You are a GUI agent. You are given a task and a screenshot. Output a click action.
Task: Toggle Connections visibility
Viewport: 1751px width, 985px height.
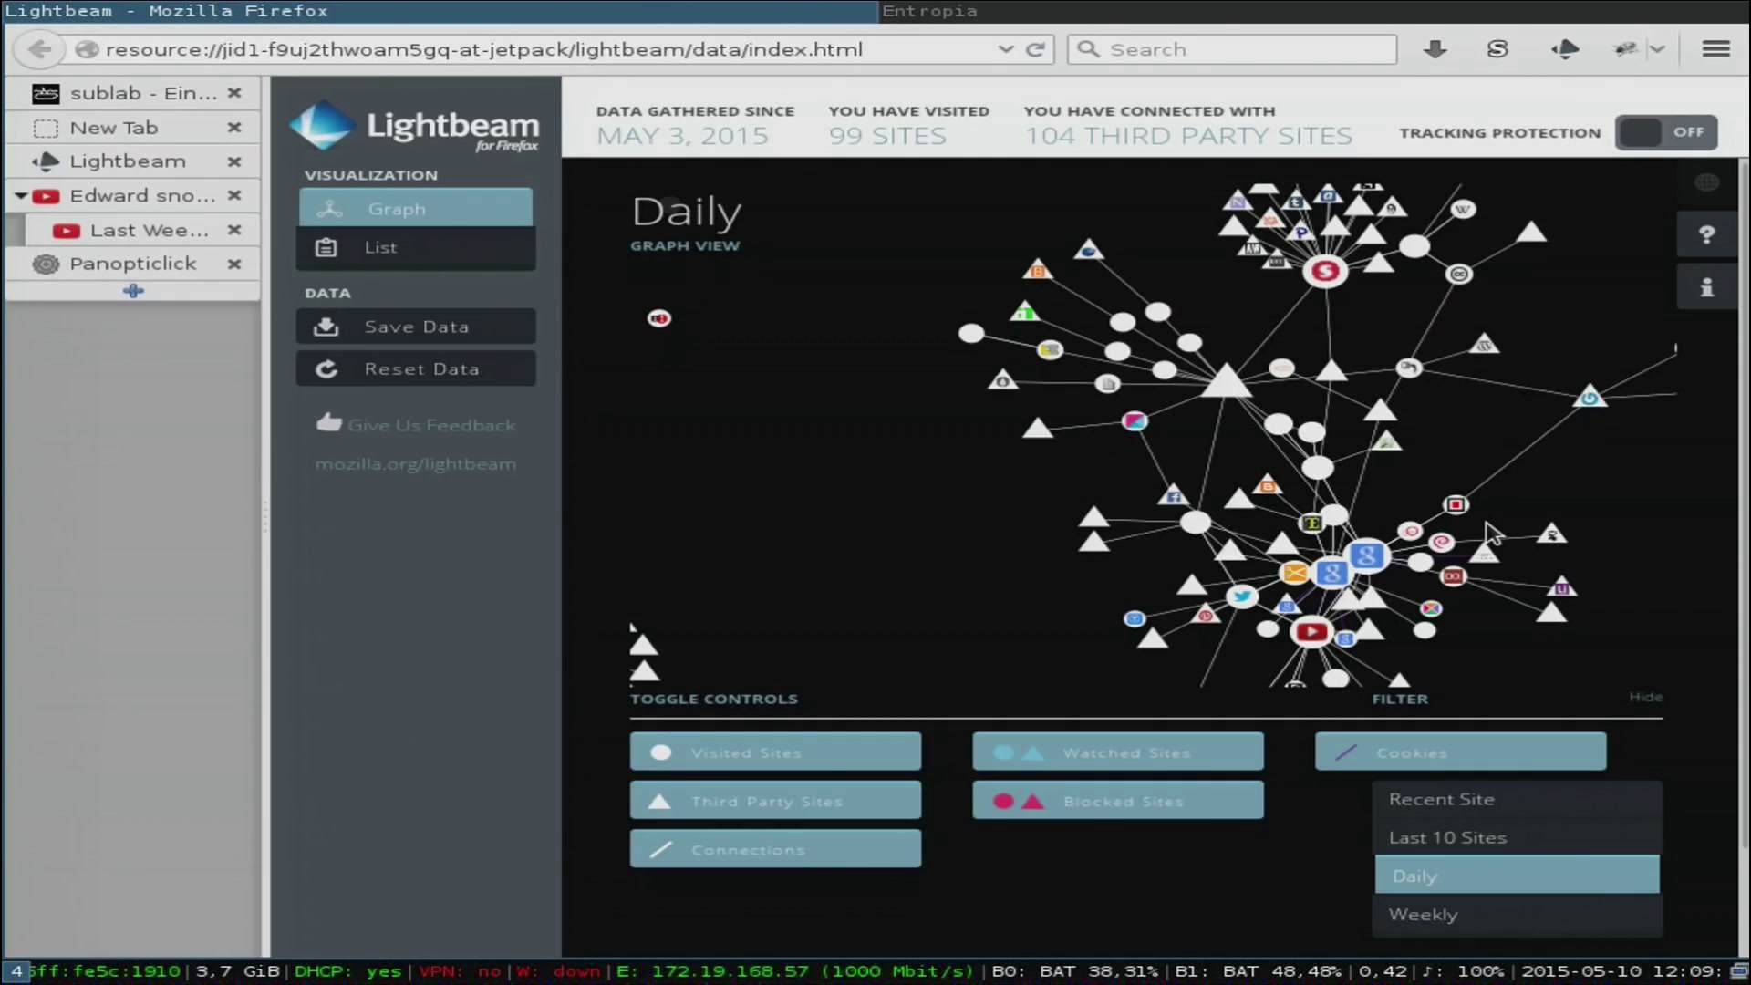coord(775,849)
